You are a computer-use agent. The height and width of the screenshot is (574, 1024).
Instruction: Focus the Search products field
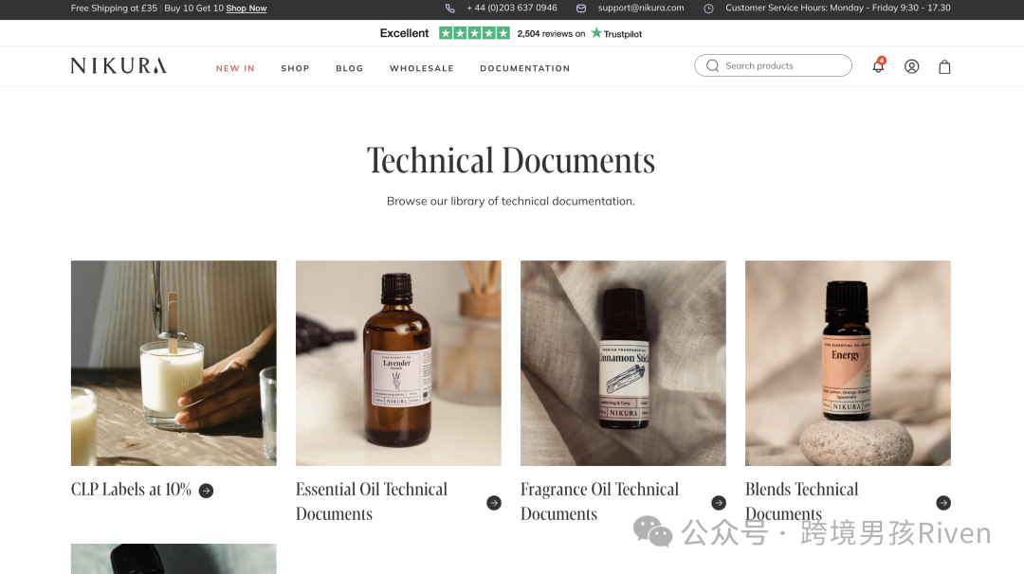pos(774,66)
